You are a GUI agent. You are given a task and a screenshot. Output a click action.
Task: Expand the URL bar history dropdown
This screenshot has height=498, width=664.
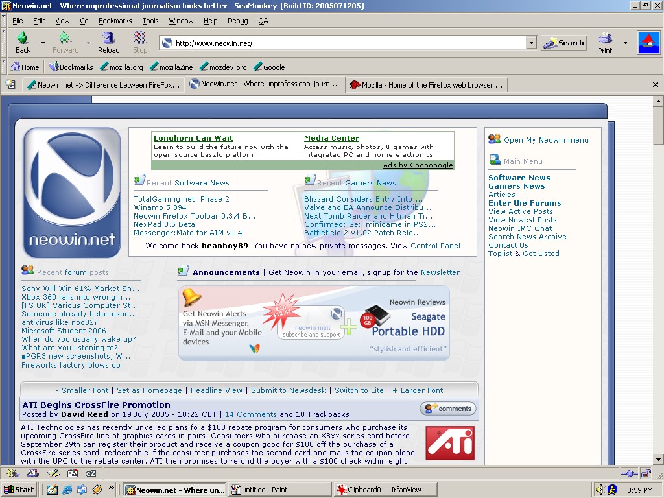coord(531,43)
